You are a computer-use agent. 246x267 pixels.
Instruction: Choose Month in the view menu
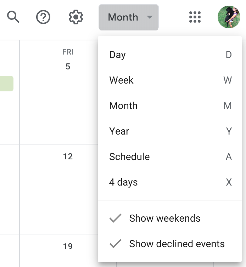point(123,106)
